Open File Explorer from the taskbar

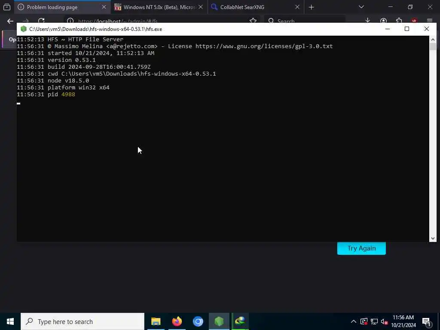(156, 321)
